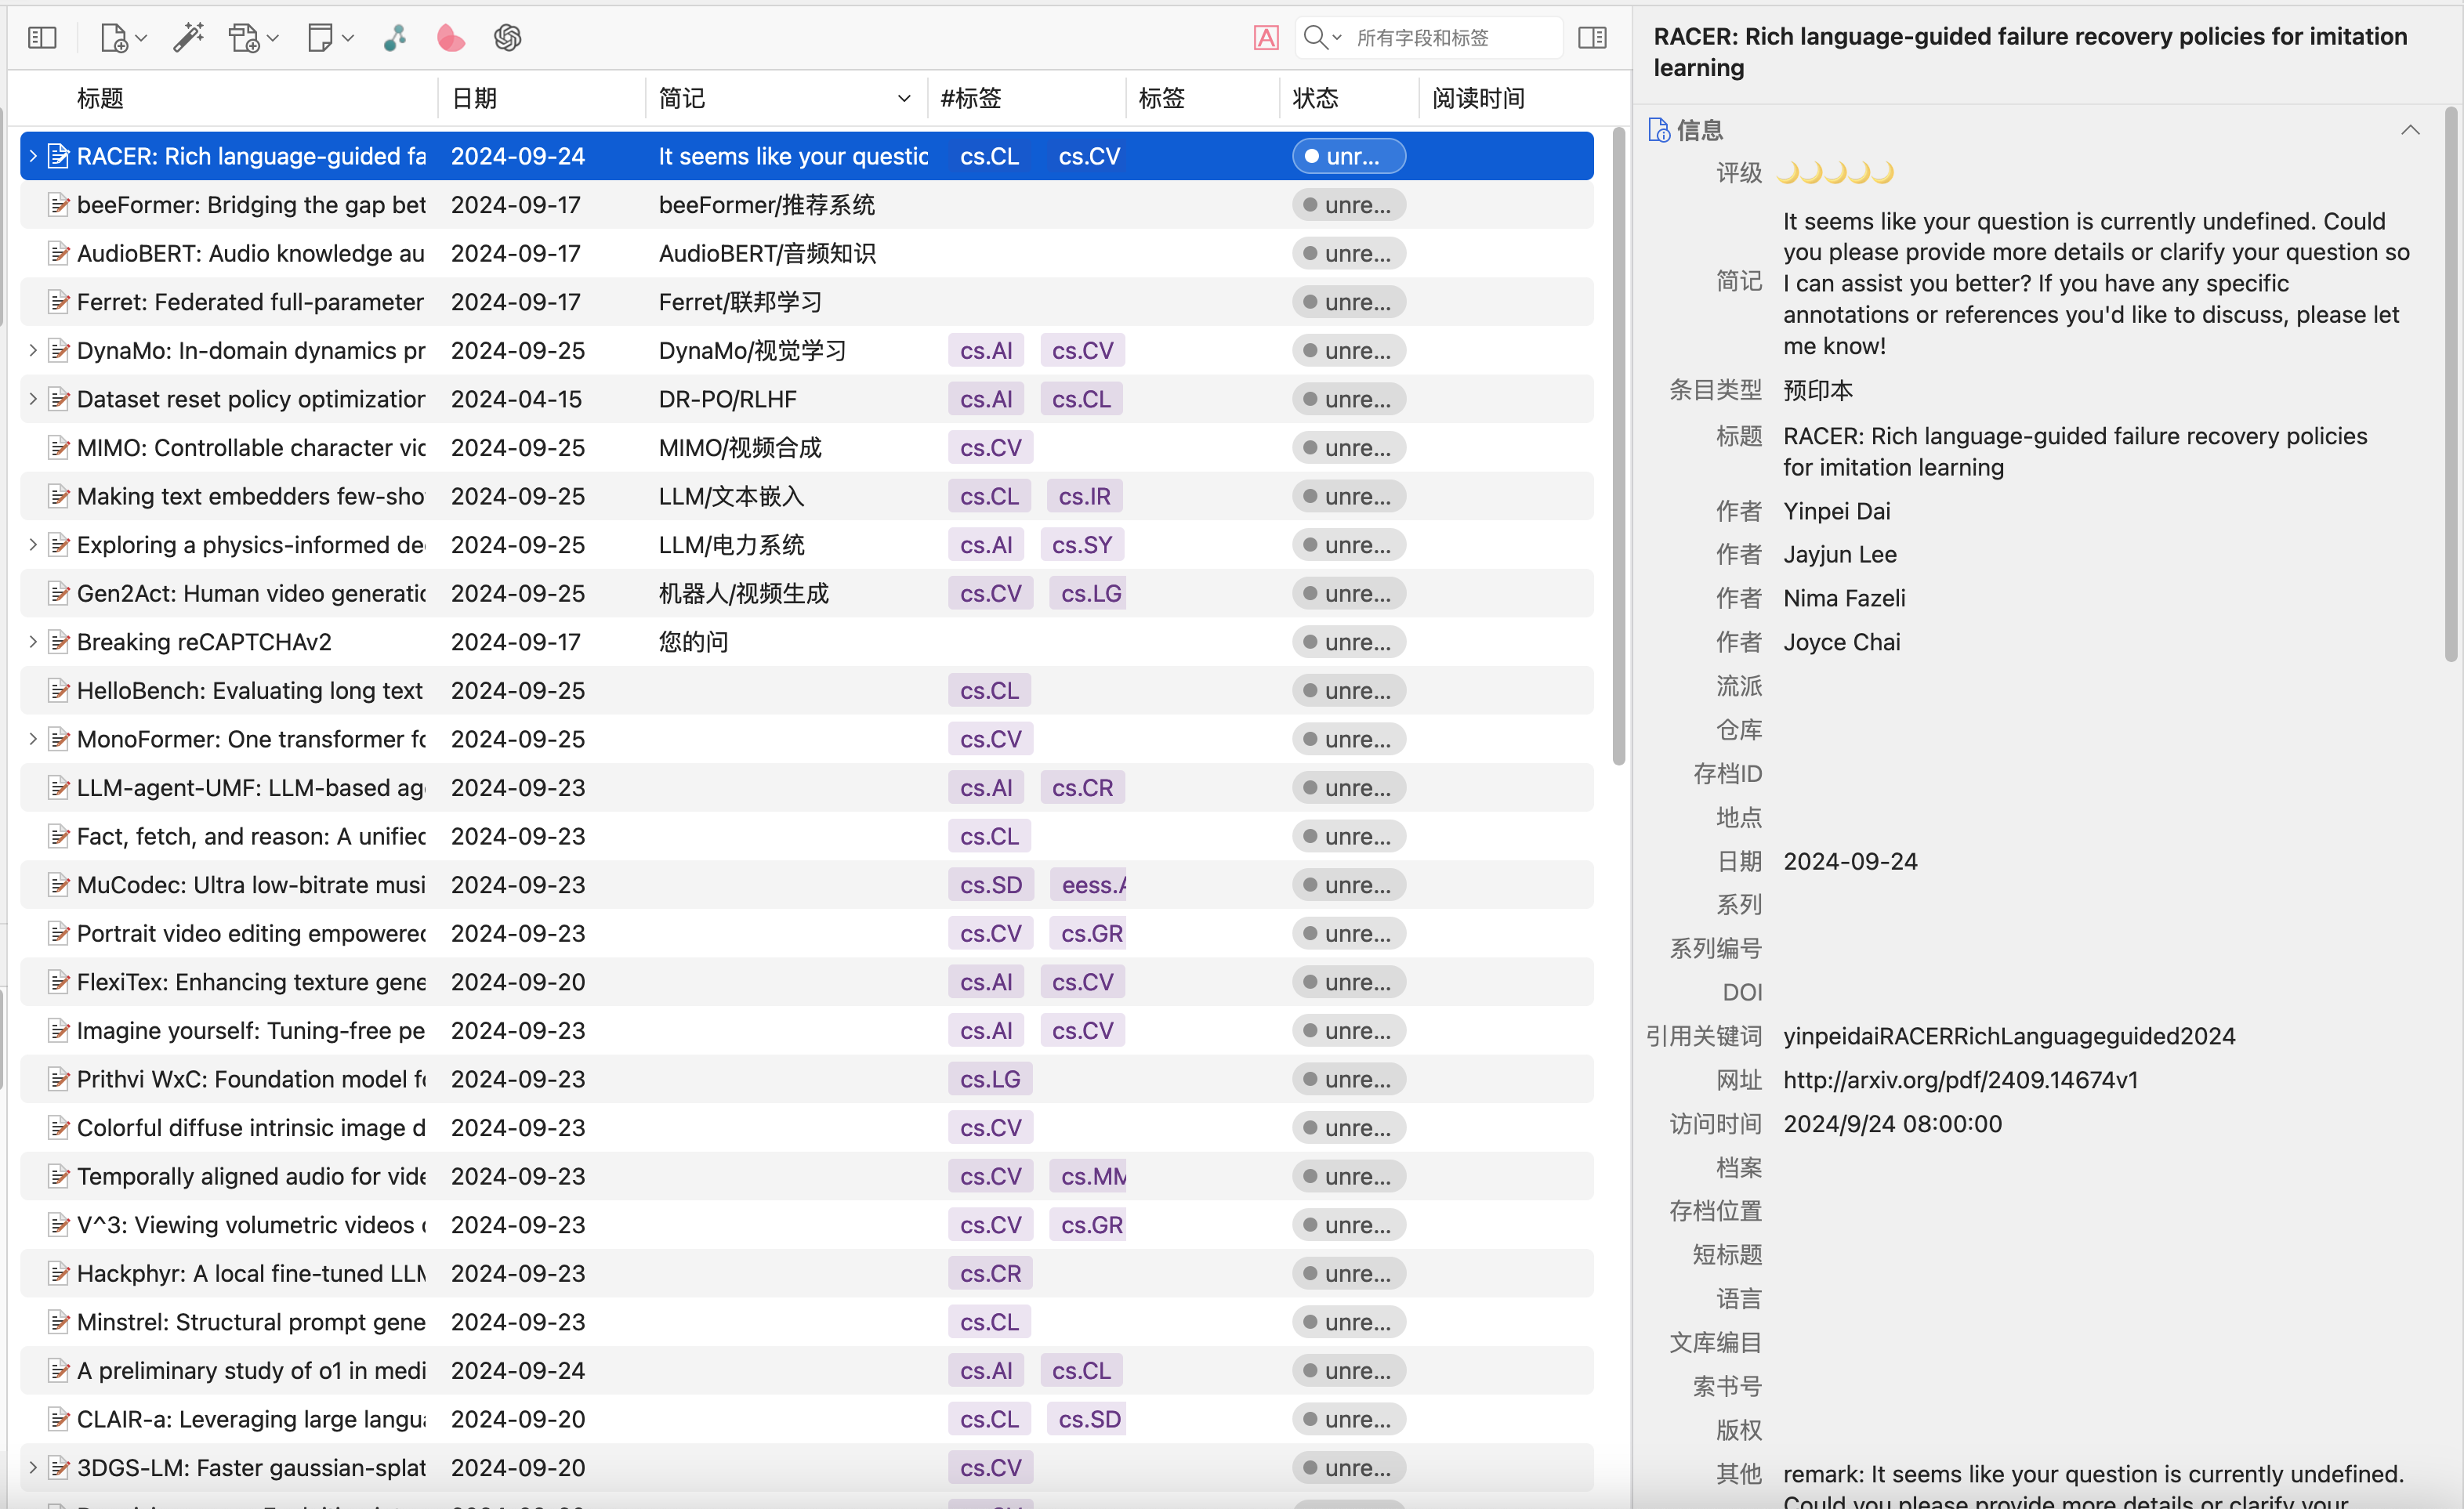The image size is (2464, 1509).
Task: Click the moon rating in 评级
Action: pos(1835,173)
